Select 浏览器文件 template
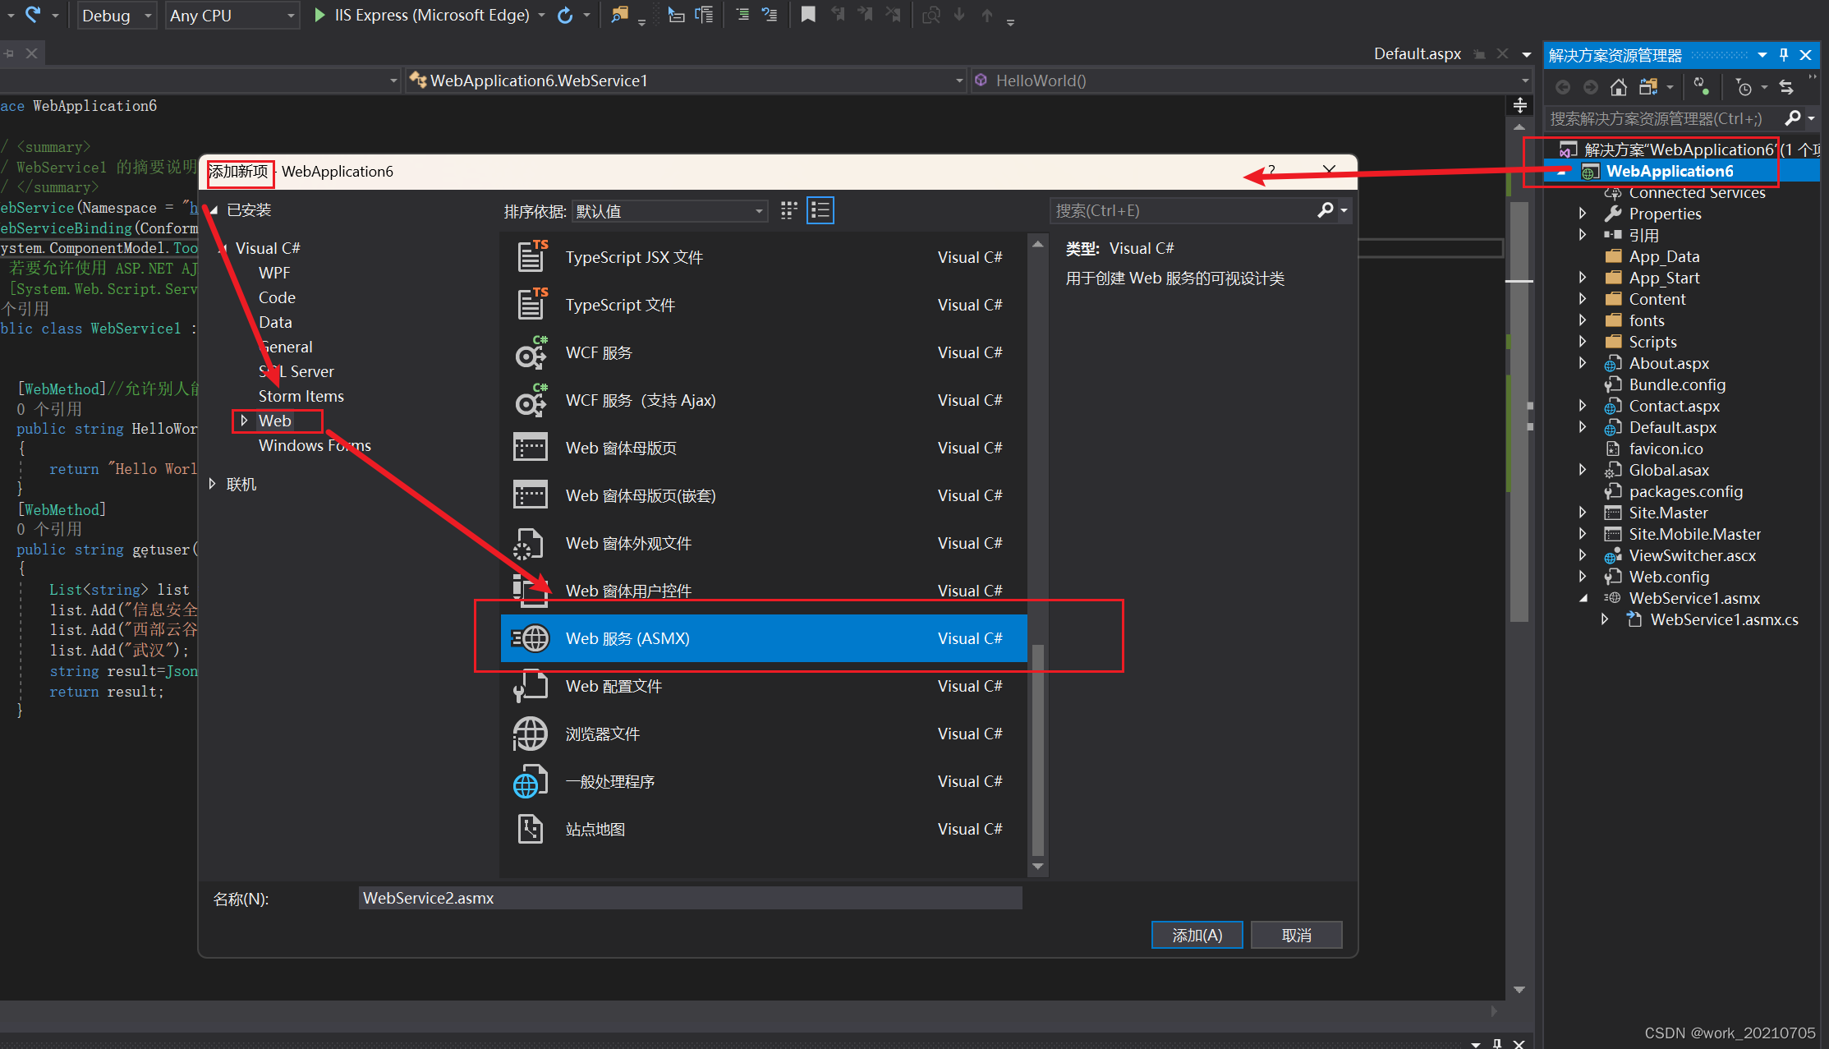The width and height of the screenshot is (1829, 1049). click(764, 734)
